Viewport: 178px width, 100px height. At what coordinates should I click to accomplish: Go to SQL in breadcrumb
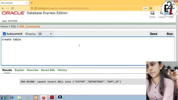[14, 26]
